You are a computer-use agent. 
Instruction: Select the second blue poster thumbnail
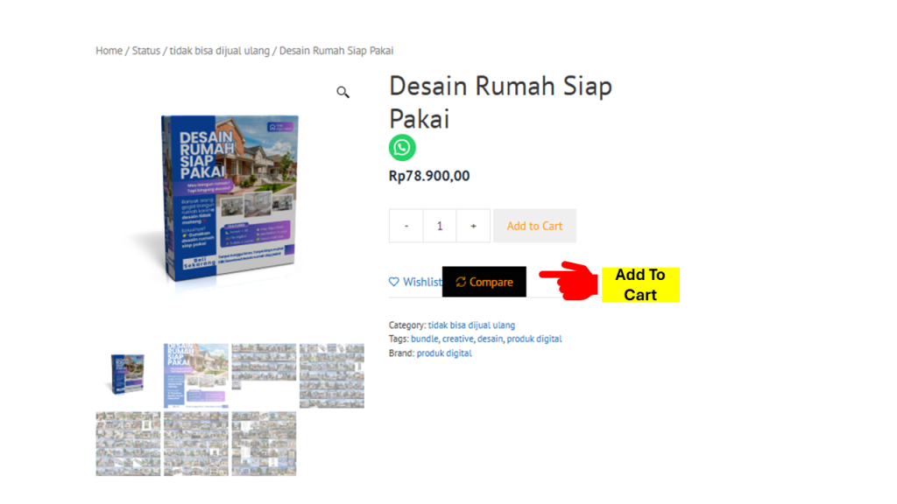tap(196, 375)
